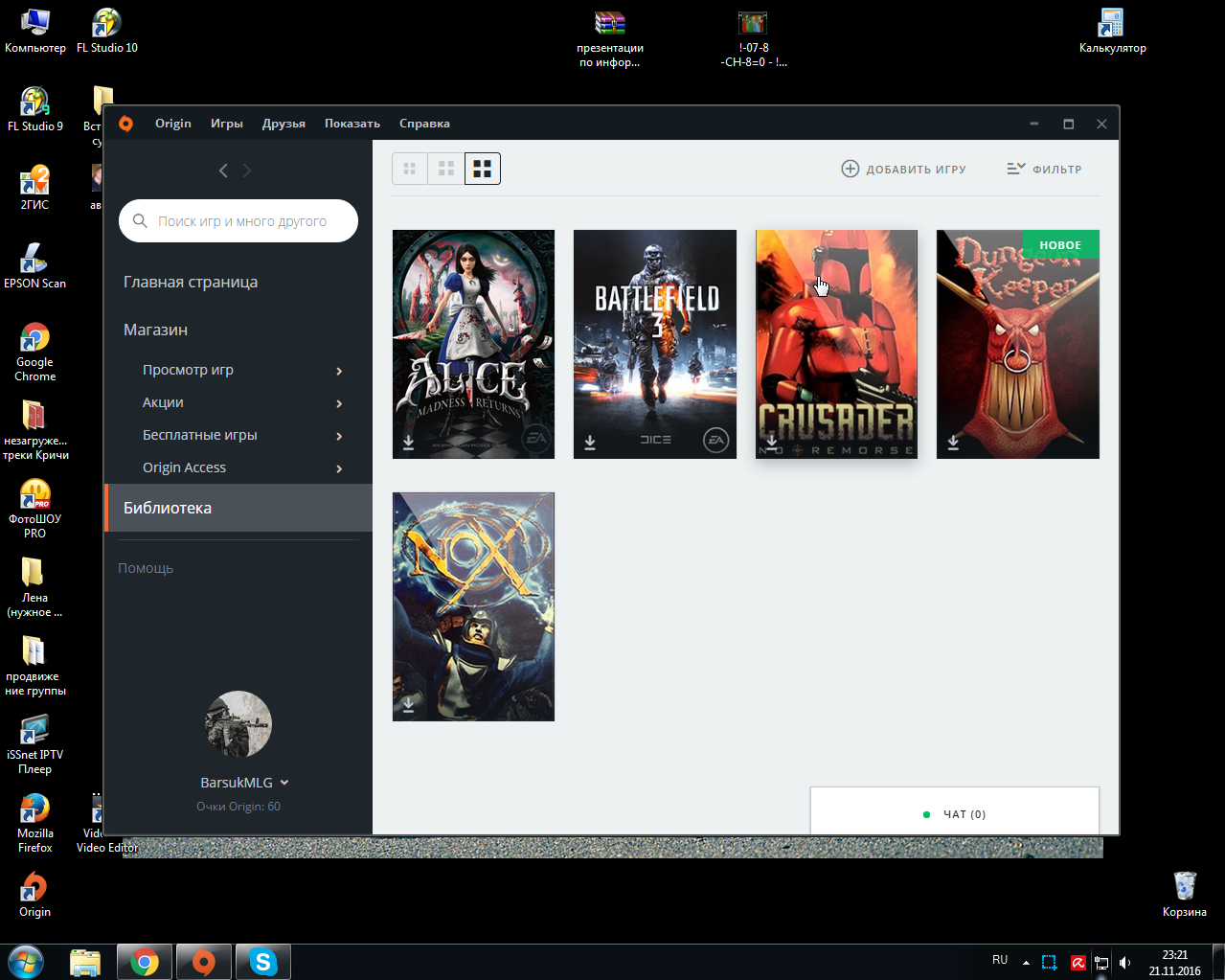The width and height of the screenshot is (1225, 980).
Task: Open FL Studio 10 desktop shortcut
Action: click(x=107, y=31)
